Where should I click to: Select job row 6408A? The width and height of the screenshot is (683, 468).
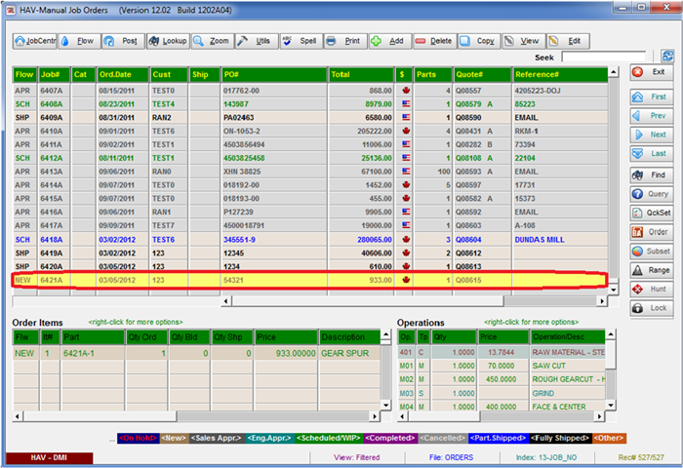[x=310, y=104]
